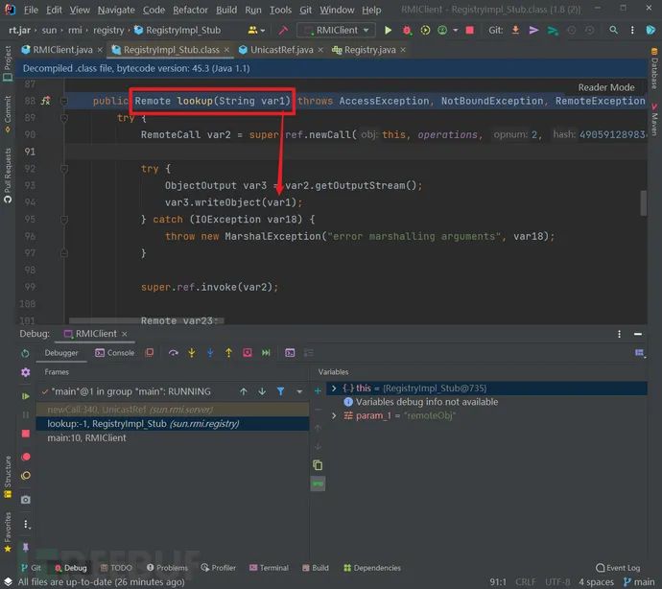This screenshot has height=589, width=662.
Task: Open the code-with-me users dropdown
Action: (x=256, y=30)
